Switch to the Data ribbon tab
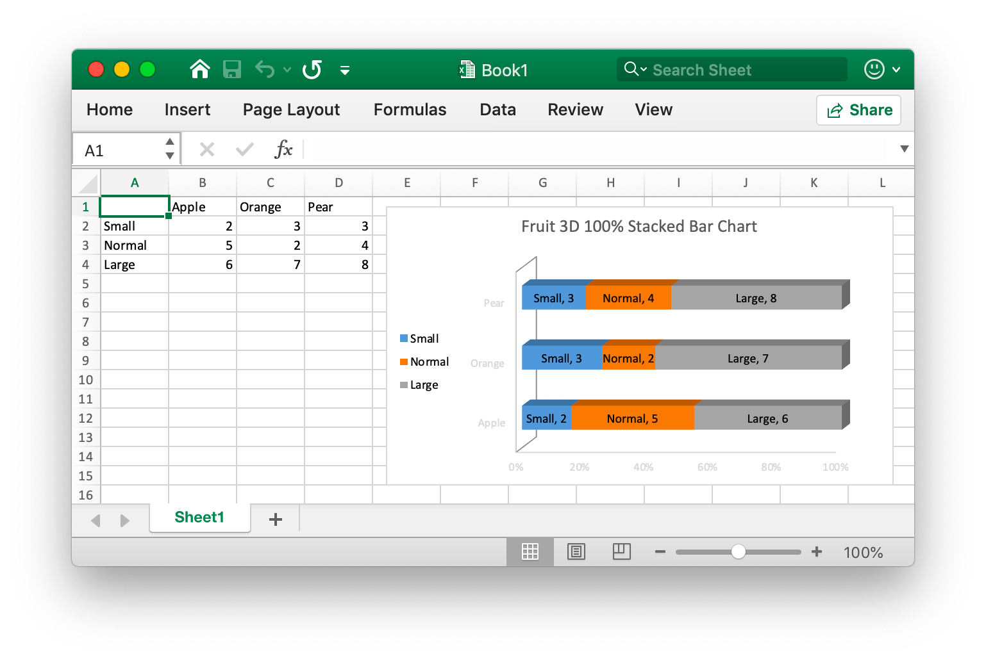986x661 pixels. (x=497, y=110)
